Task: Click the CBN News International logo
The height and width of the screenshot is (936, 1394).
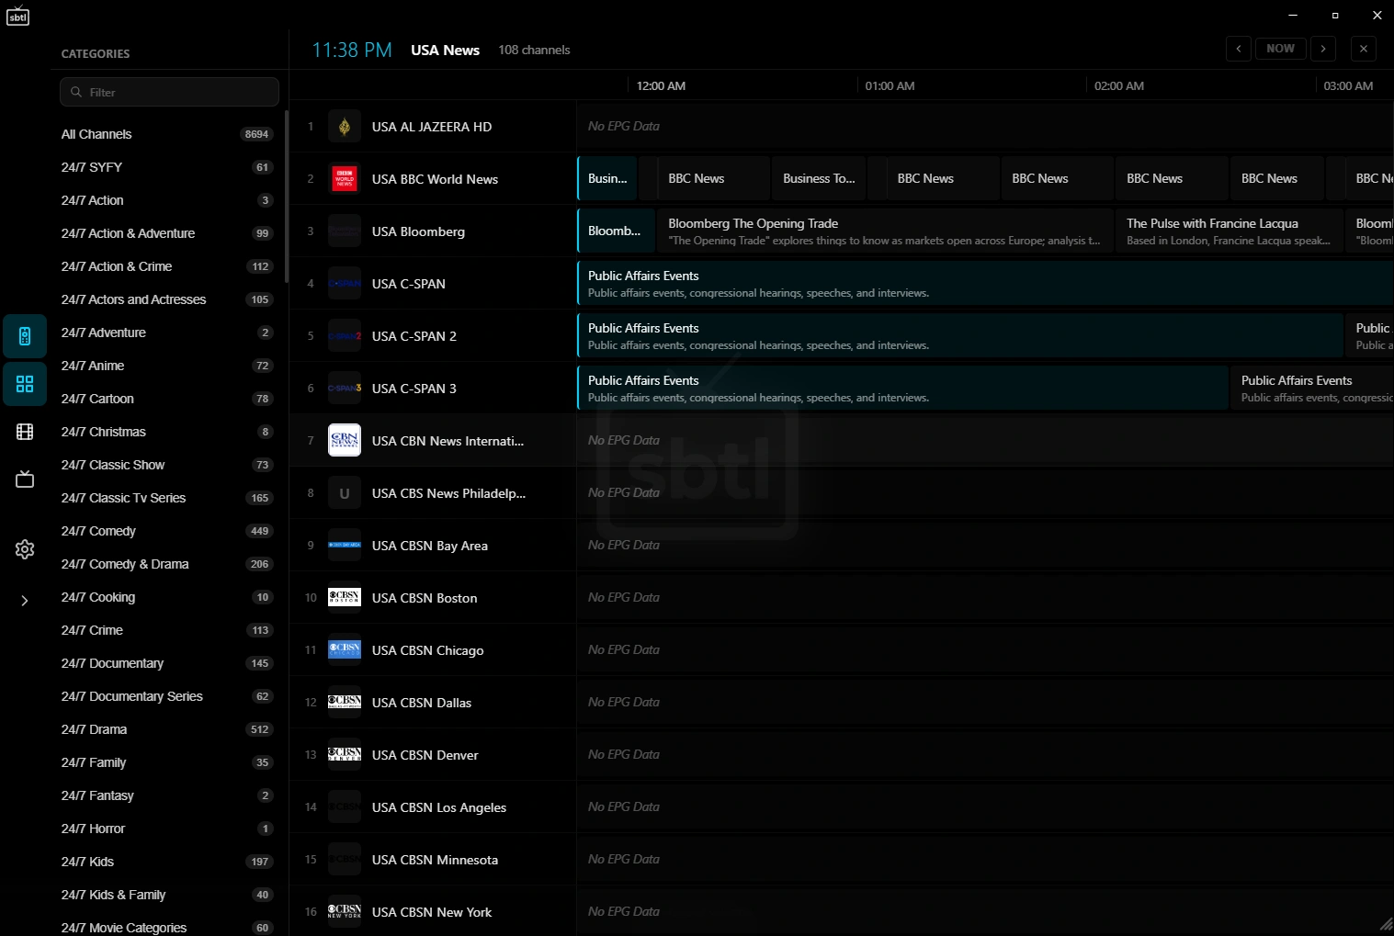Action: 345,441
